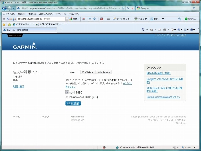Click the browser Forward arrow button
201x151 pixels.
[9, 8]
